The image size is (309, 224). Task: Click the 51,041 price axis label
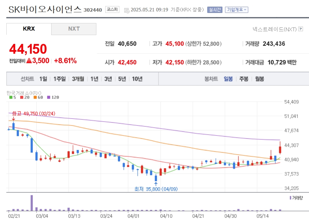pos(291,116)
